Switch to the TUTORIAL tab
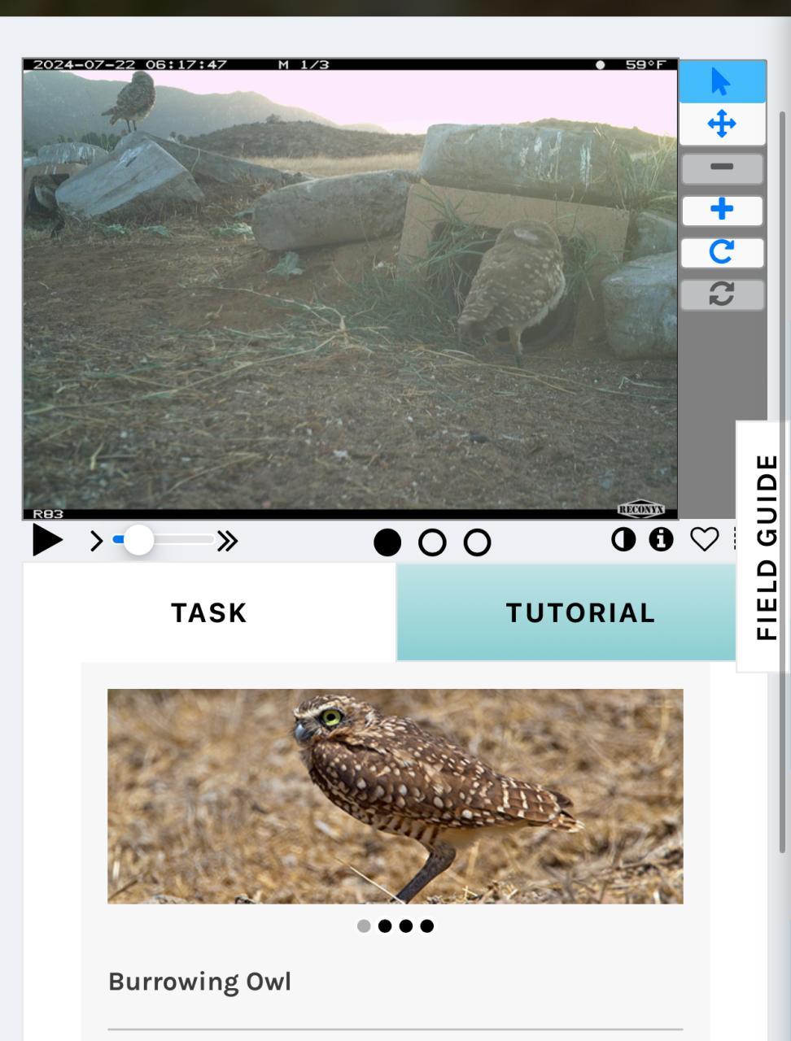The image size is (791, 1041). [x=580, y=612]
